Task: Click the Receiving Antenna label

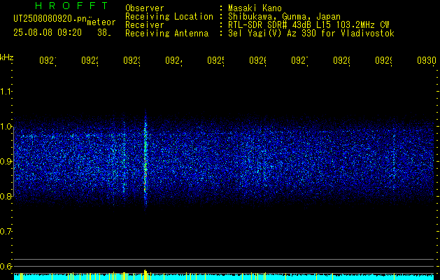Action: (x=166, y=34)
